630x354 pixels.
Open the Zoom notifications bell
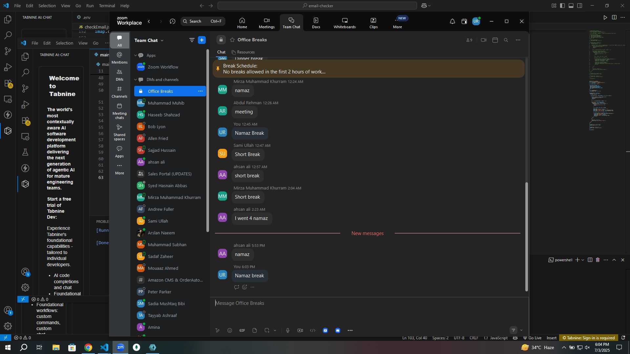[452, 21]
